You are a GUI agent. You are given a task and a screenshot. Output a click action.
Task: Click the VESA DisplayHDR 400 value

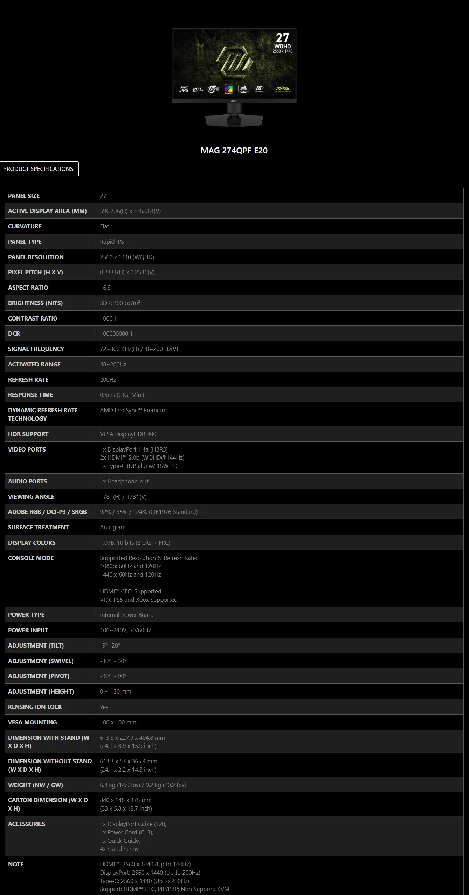point(128,434)
